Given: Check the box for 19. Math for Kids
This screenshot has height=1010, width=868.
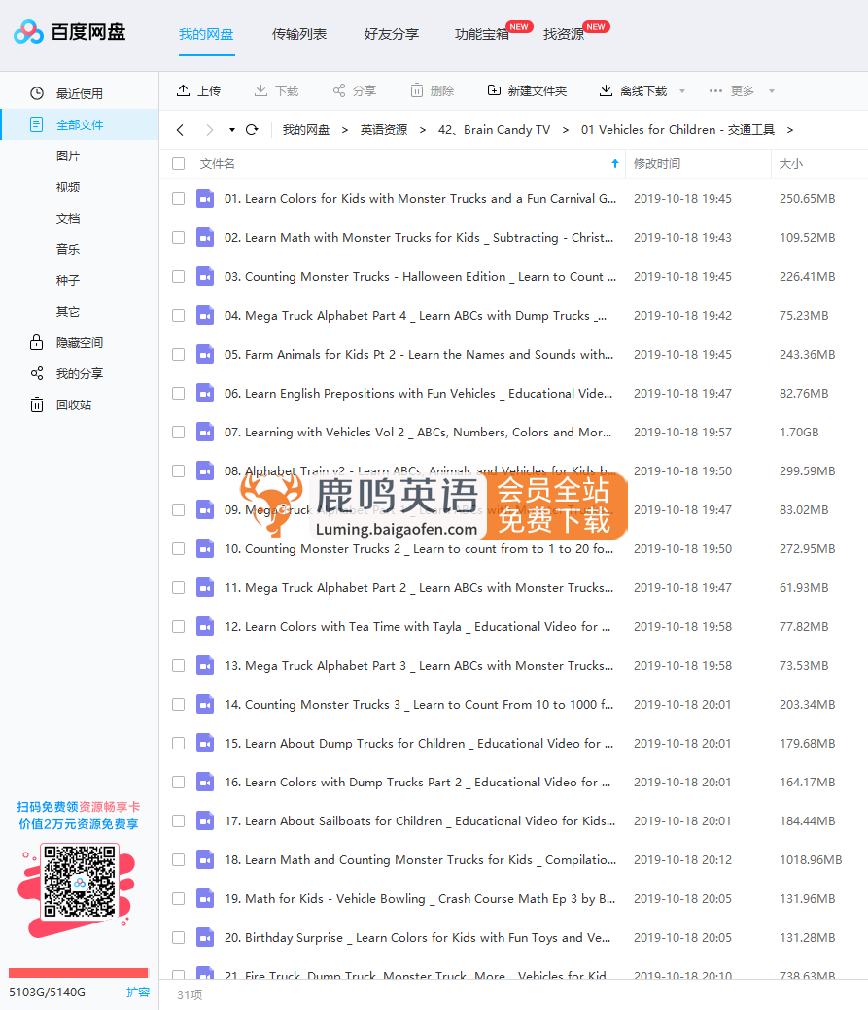Looking at the screenshot, I should coord(179,898).
